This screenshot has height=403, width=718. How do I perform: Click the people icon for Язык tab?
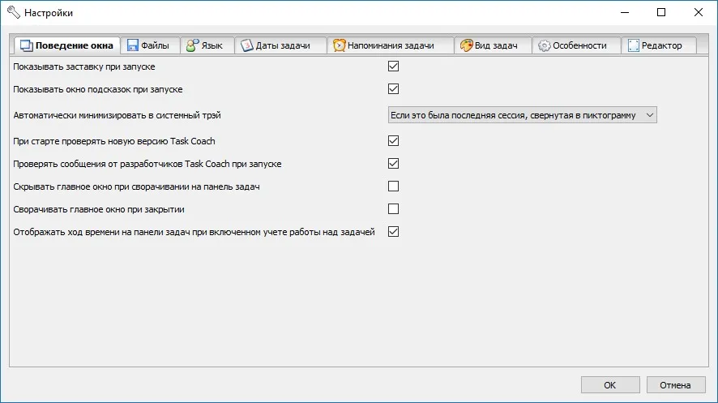coord(192,45)
